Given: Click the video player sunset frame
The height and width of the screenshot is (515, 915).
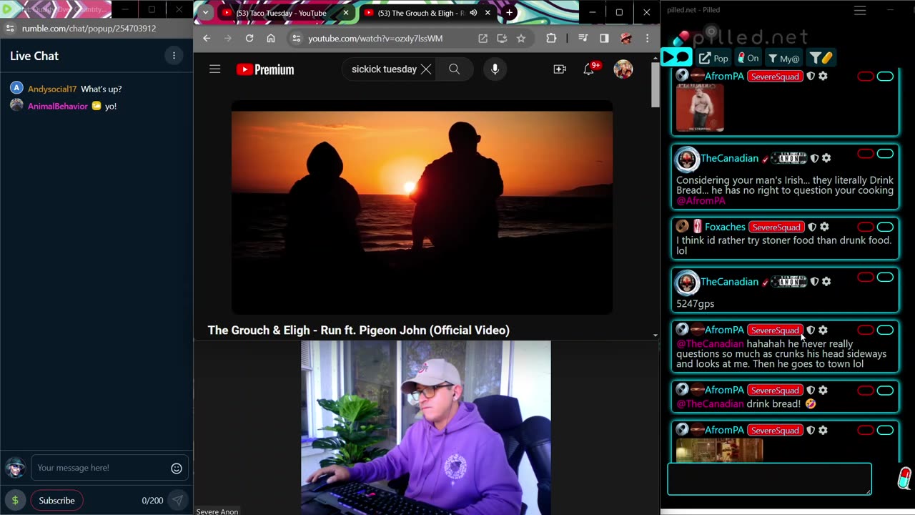Looking at the screenshot, I should [422, 207].
